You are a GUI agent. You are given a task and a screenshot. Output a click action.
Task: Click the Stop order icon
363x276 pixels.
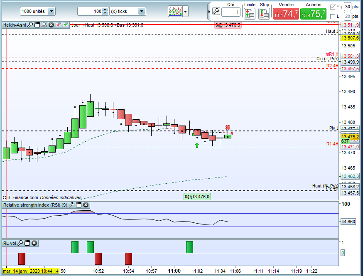pyautogui.click(x=264, y=13)
